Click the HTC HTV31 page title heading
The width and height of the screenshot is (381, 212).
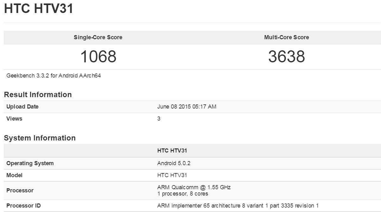(39, 9)
